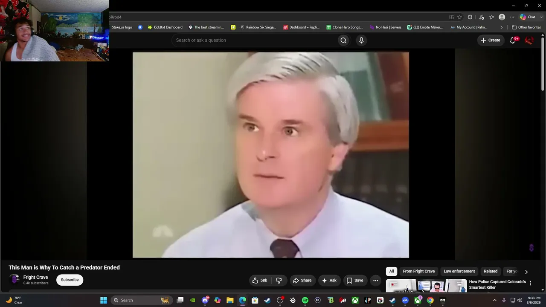Open the split screen icon in address bar
The image size is (546, 307).
451,17
